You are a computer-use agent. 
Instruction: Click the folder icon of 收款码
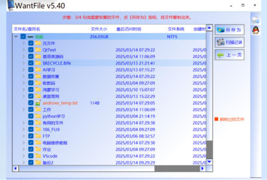pos(38,83)
